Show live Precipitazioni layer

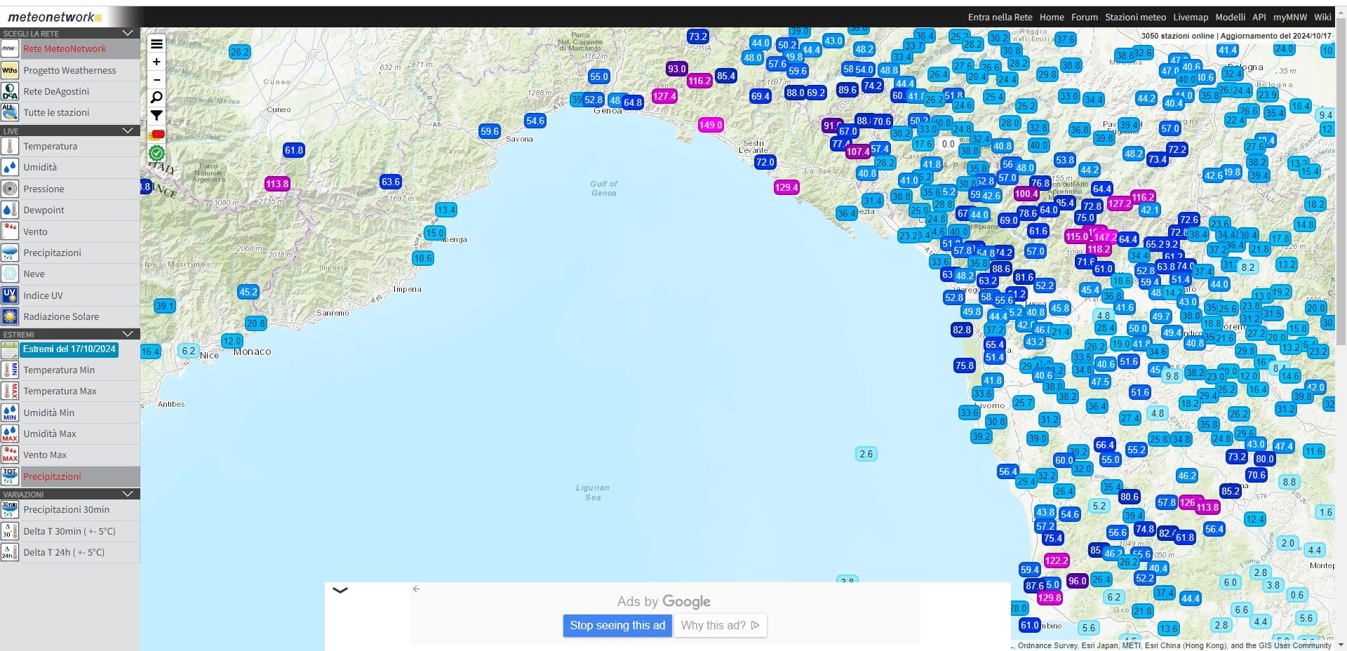pyautogui.click(x=70, y=253)
